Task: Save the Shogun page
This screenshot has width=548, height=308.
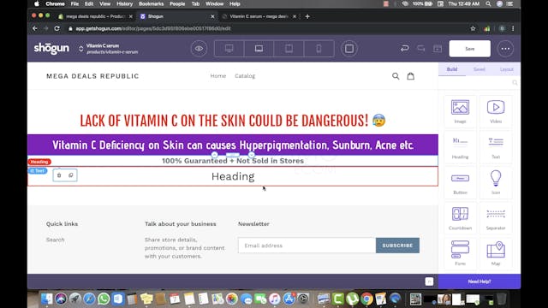Action: click(470, 49)
